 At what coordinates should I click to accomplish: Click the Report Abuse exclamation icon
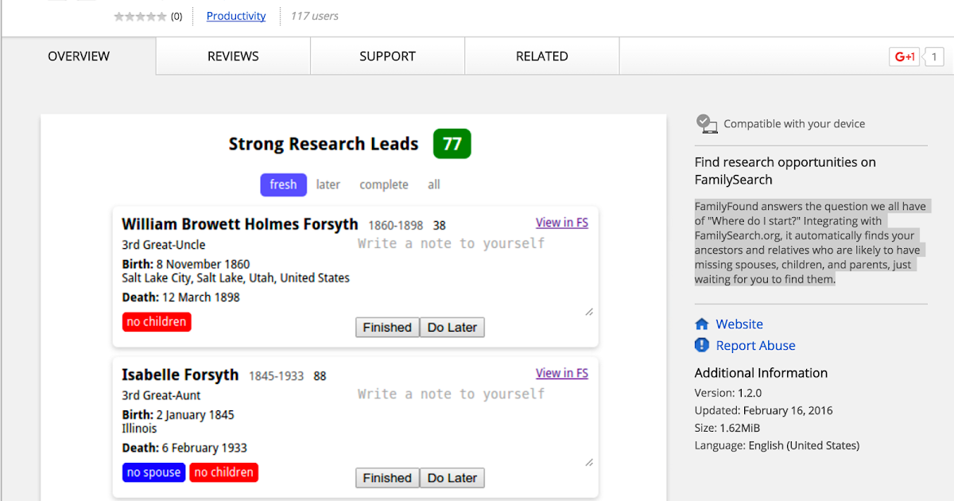pos(701,345)
